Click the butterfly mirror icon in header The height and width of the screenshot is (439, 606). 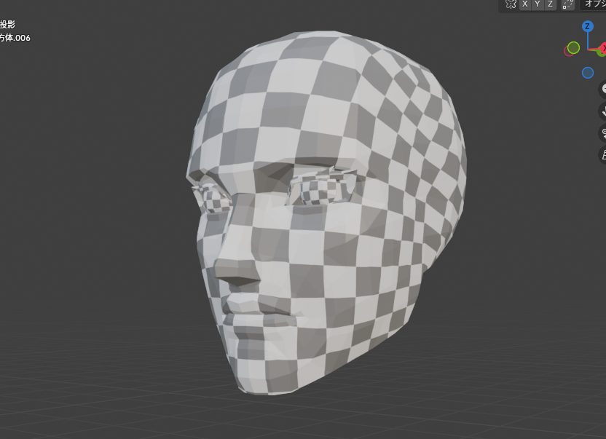pyautogui.click(x=511, y=4)
